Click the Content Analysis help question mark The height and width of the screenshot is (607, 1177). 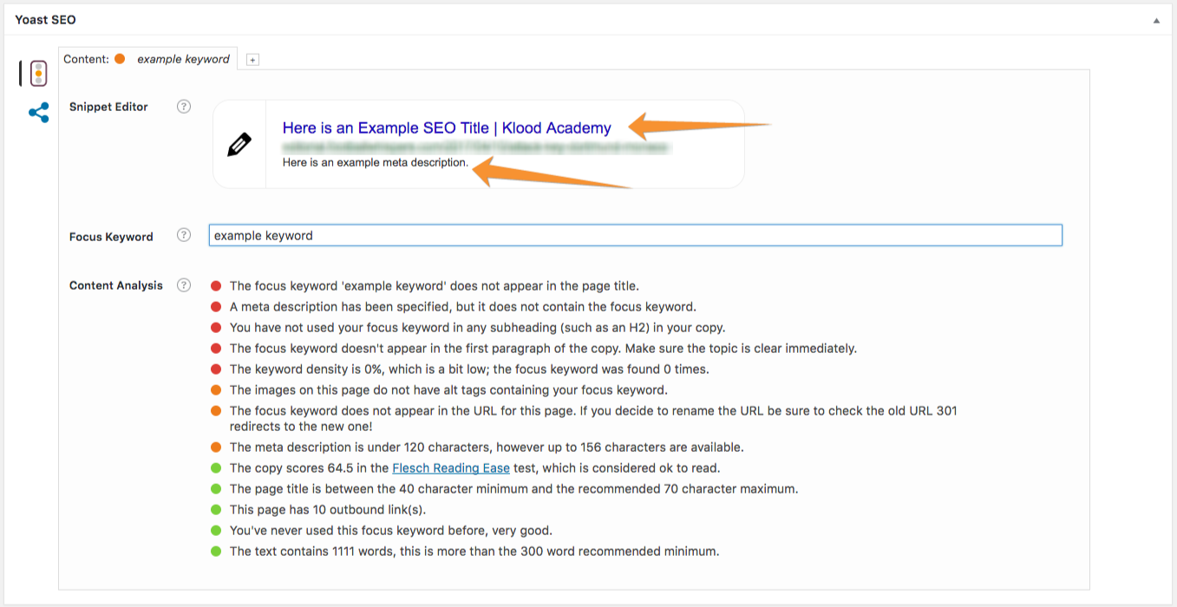(x=184, y=285)
